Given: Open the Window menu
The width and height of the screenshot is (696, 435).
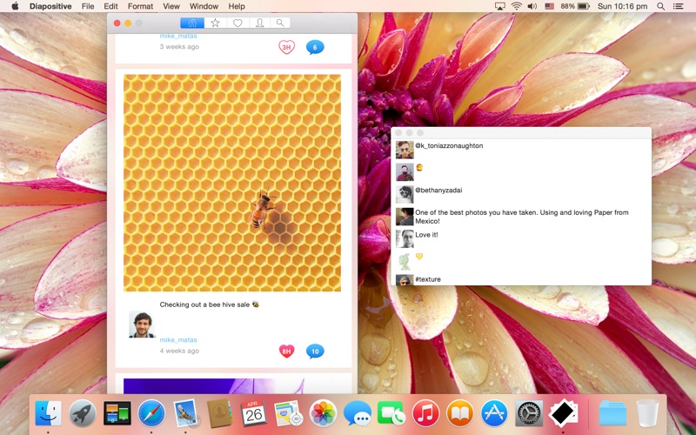Looking at the screenshot, I should pos(204,6).
